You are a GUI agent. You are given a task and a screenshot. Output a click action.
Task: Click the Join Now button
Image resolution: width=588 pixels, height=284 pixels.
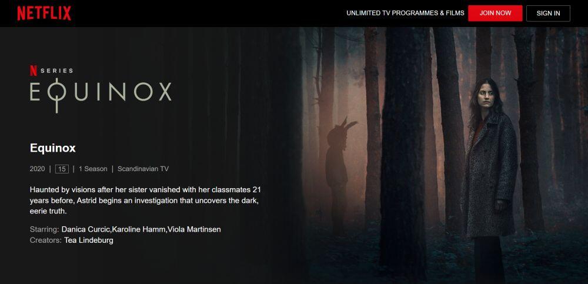point(495,13)
